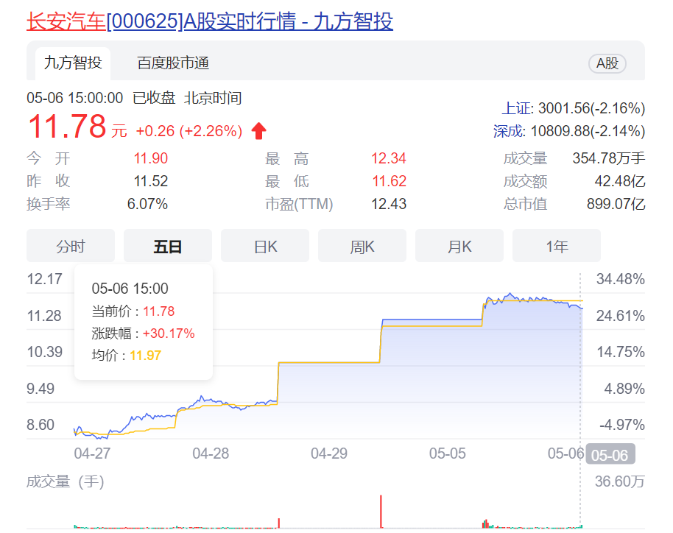Click the tooltip 均价 value 11.97
673x533 pixels.
(146, 356)
